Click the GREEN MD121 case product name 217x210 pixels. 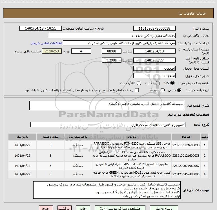pos(132,174)
